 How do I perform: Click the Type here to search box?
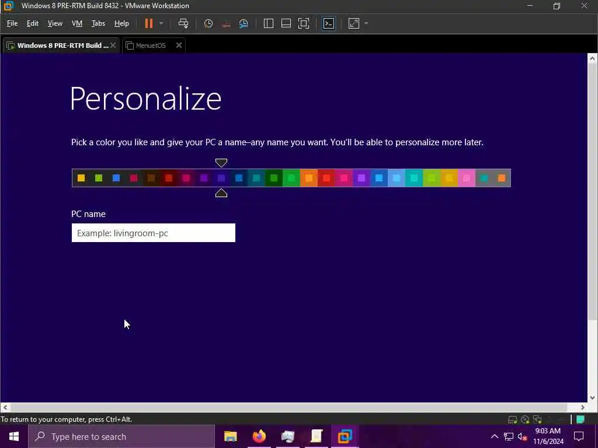coord(121,436)
